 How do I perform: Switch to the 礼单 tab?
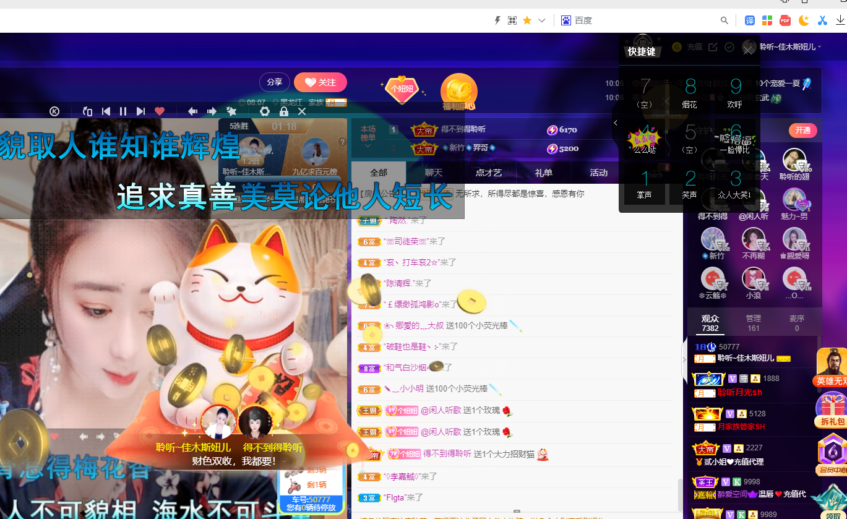pos(544,173)
